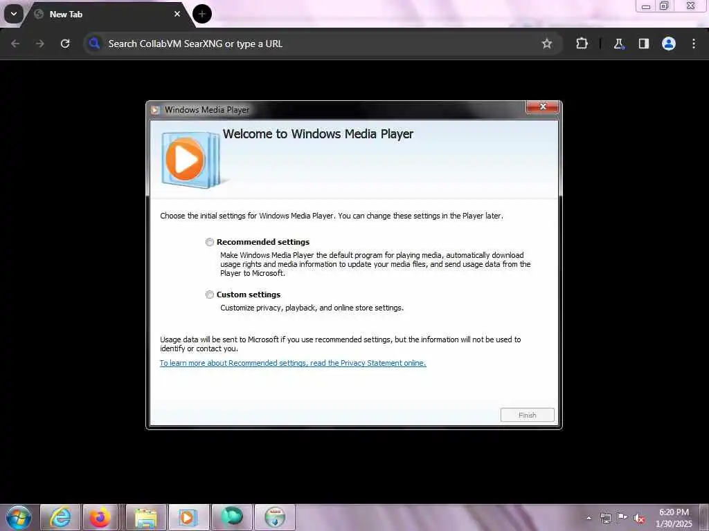Close the Windows Media Player dialog
709x531 pixels.
(543, 106)
